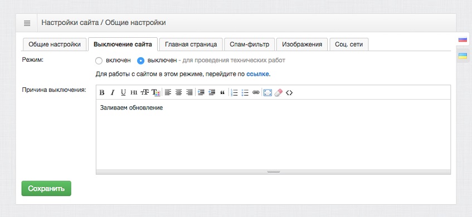This screenshot has width=472, height=217.
Task: Open the "Спам-фильтр" tab
Action: [250, 45]
